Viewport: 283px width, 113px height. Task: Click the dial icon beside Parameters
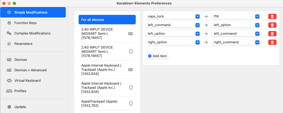[9, 44]
